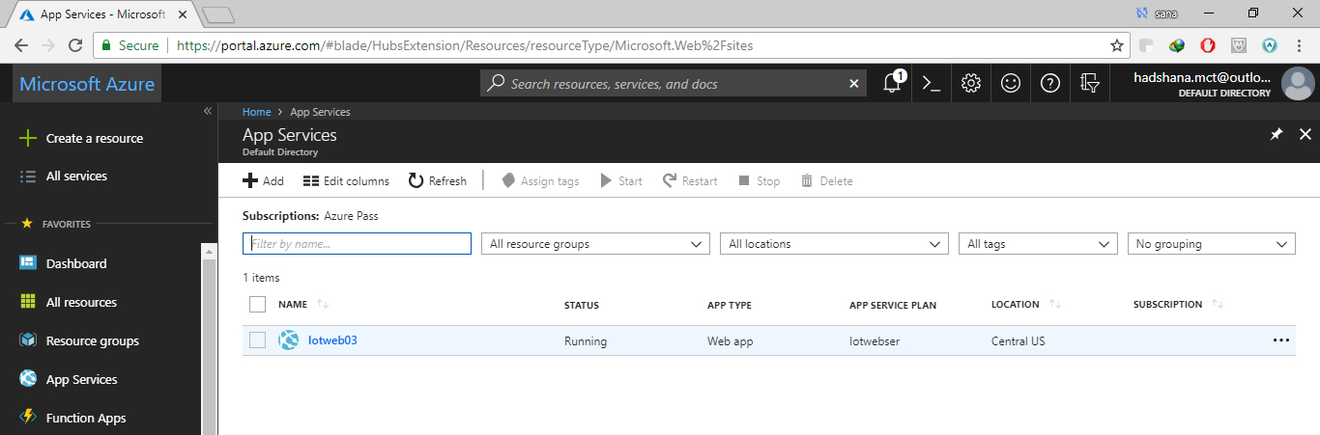1320x435 pixels.
Task: Click Assign tags command
Action: (540, 180)
